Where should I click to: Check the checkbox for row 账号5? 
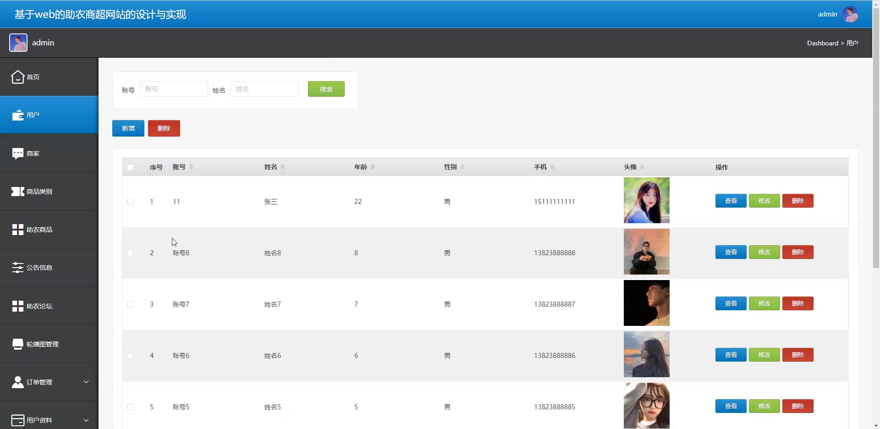coord(130,407)
